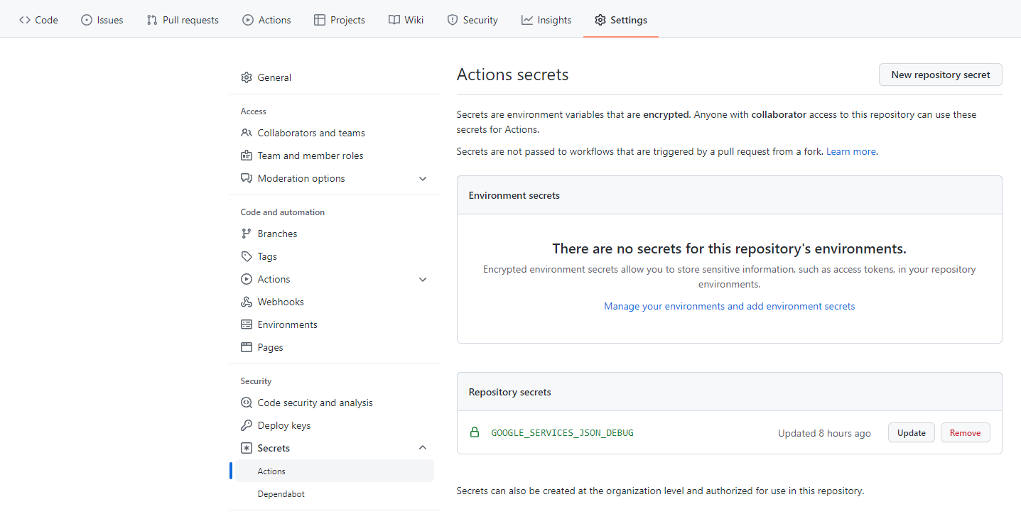Click the gear icon next to General
This screenshot has width=1021, height=514.
247,77
